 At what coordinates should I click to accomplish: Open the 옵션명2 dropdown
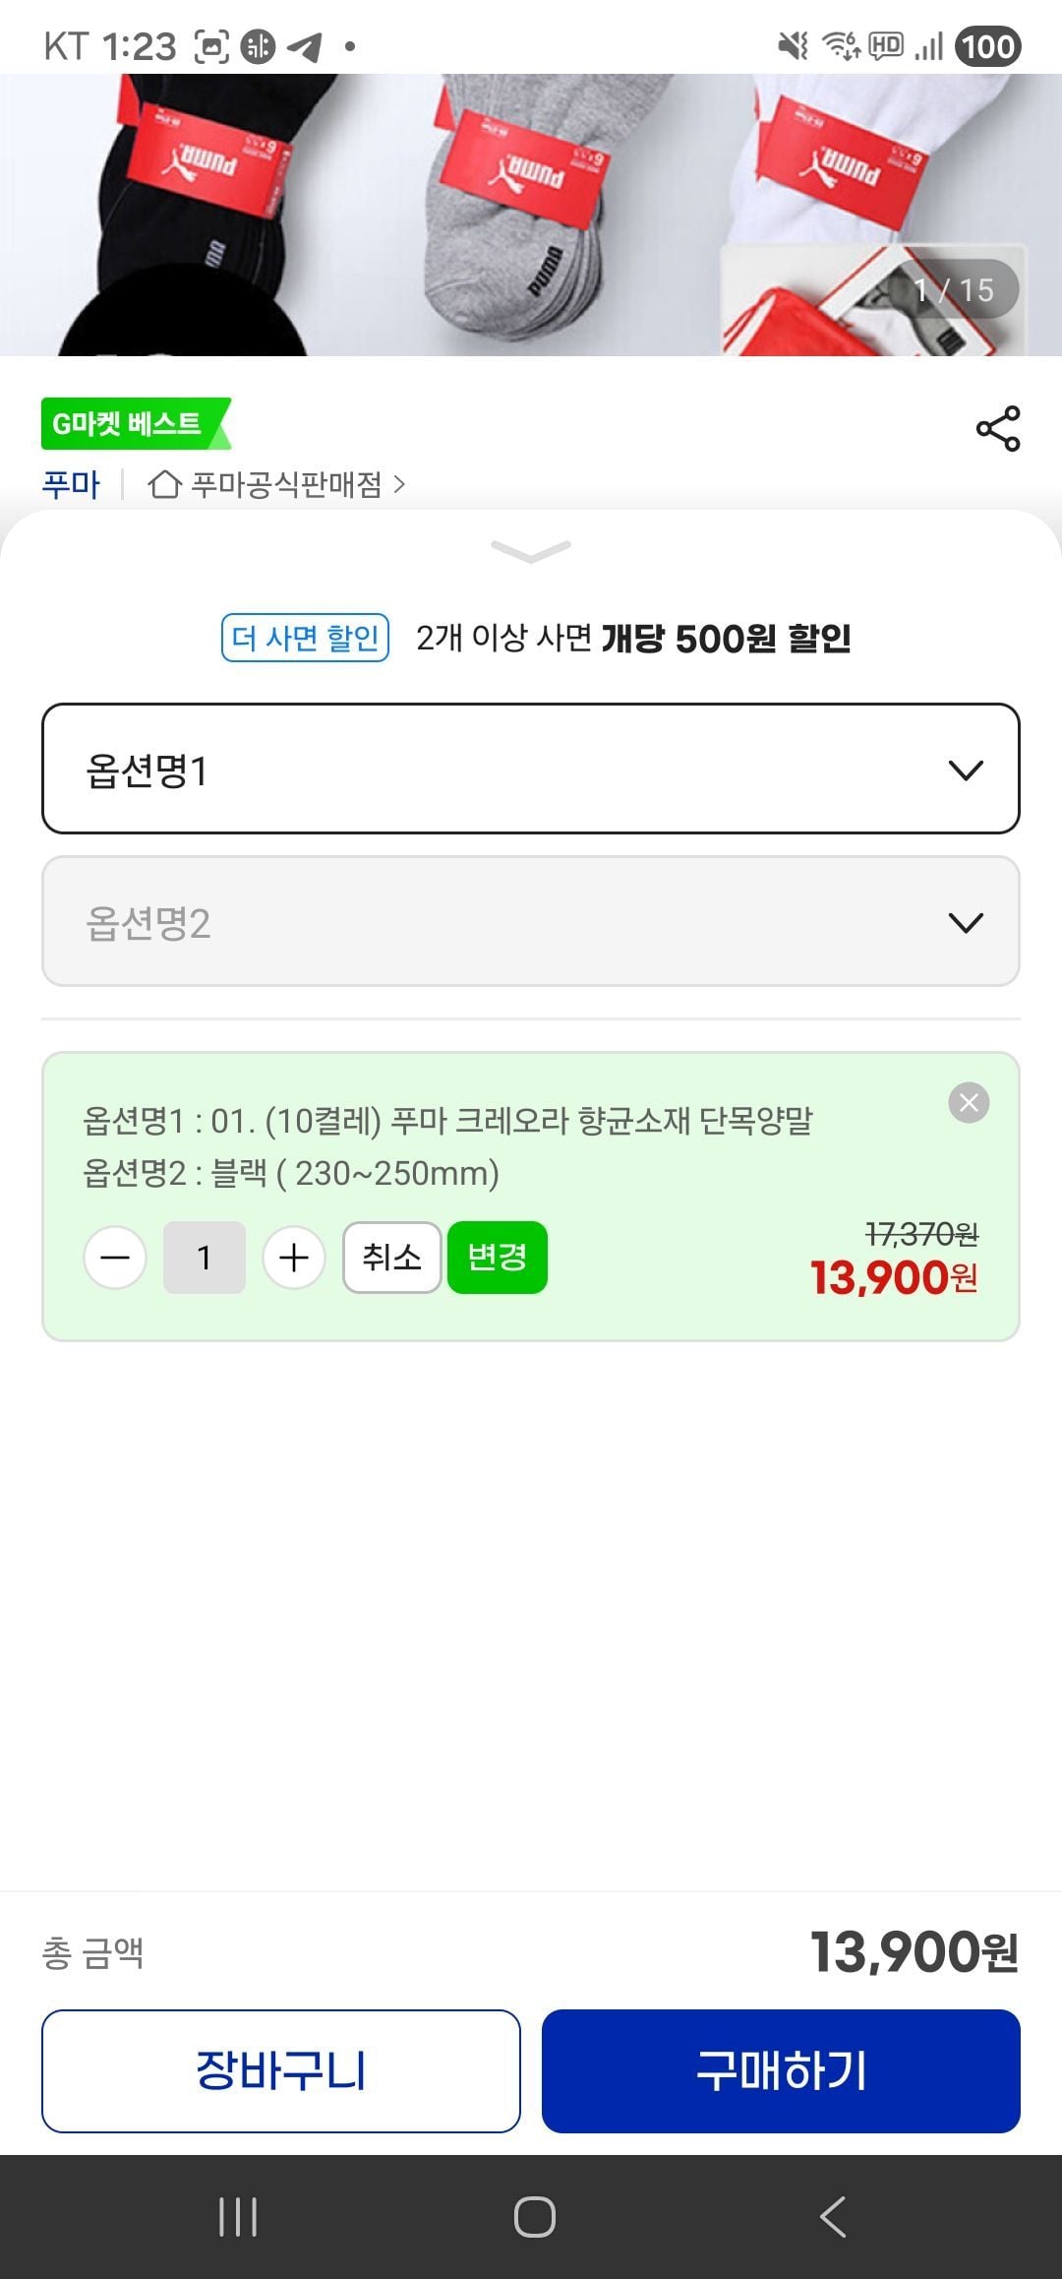[531, 921]
